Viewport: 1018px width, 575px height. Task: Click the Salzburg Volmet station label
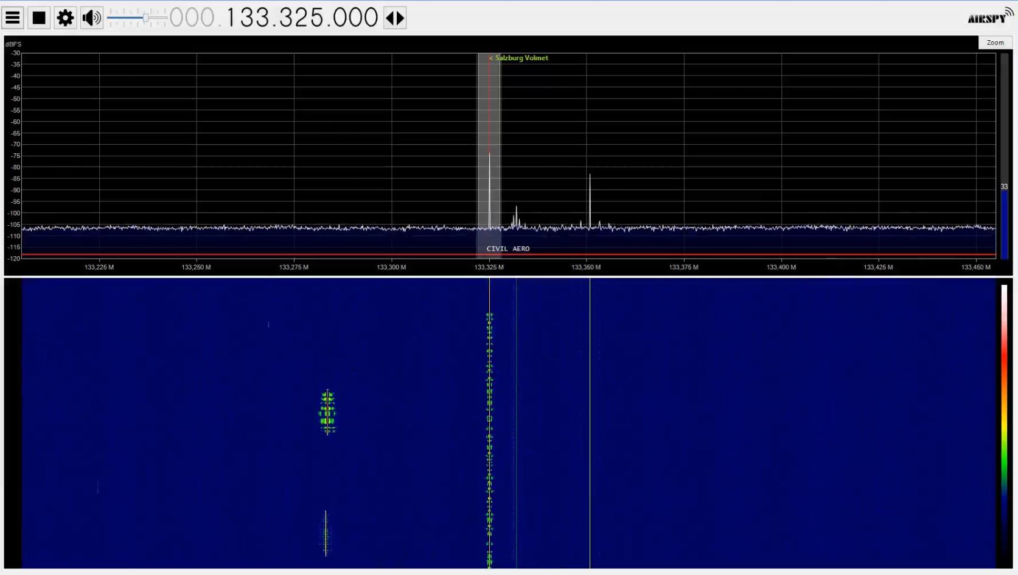[518, 58]
